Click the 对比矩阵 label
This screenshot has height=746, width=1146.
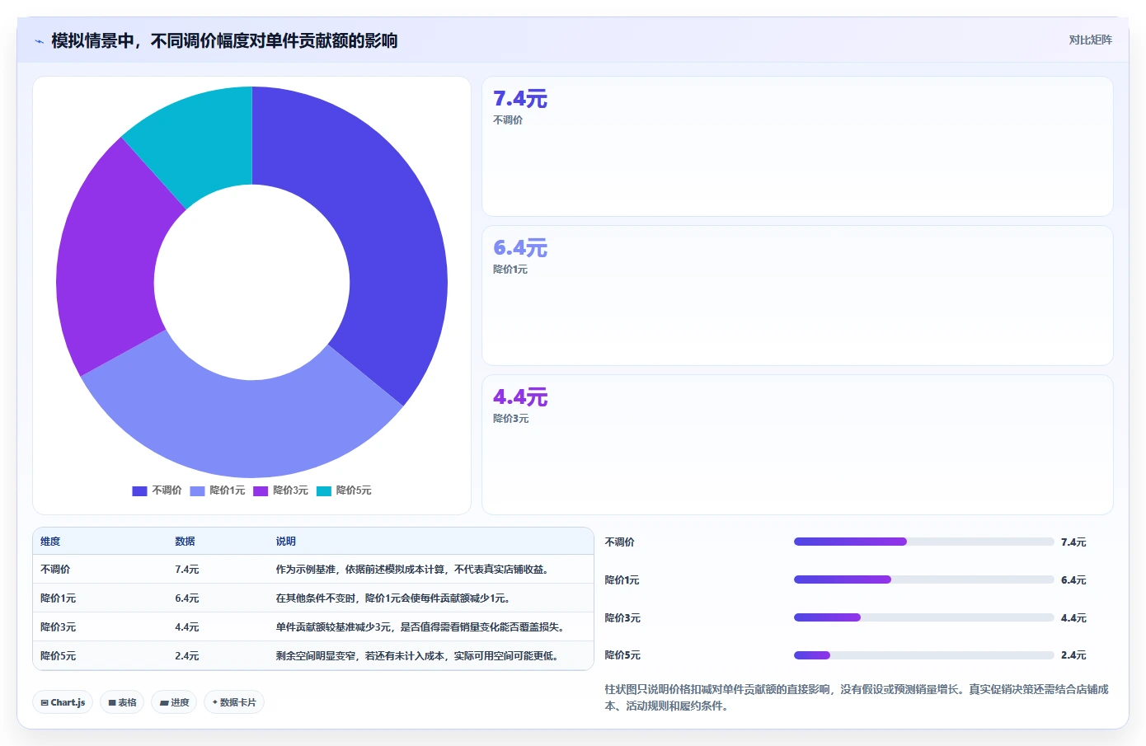(1090, 40)
